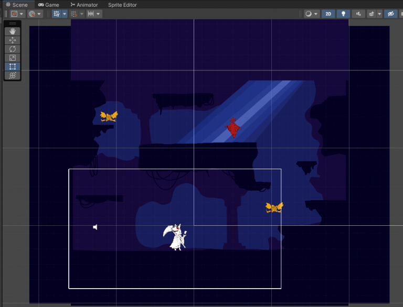Select the Scale tool
The height and width of the screenshot is (307, 403).
(x=13, y=58)
